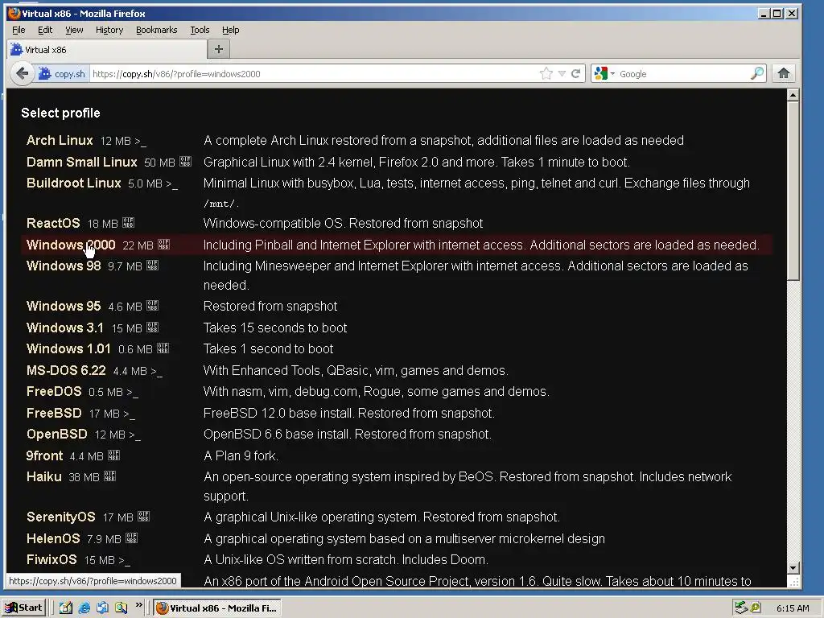
Task: Click the vertical scrollbar thumb
Action: 793,192
